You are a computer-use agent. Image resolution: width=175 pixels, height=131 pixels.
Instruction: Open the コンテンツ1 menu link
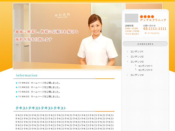(137, 52)
